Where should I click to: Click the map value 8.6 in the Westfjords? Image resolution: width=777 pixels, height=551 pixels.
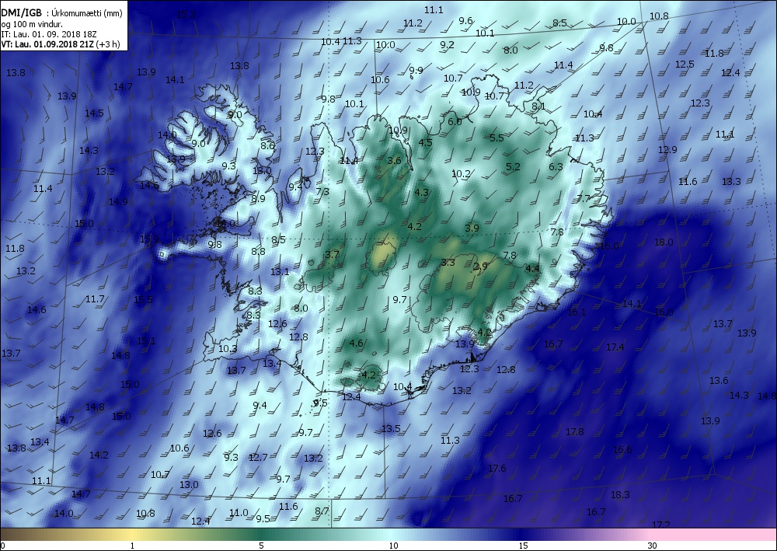[267, 145]
